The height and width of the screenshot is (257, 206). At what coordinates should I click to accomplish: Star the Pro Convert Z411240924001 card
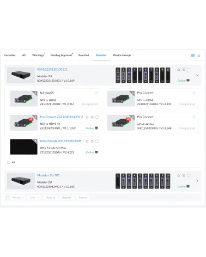(x=87, y=117)
